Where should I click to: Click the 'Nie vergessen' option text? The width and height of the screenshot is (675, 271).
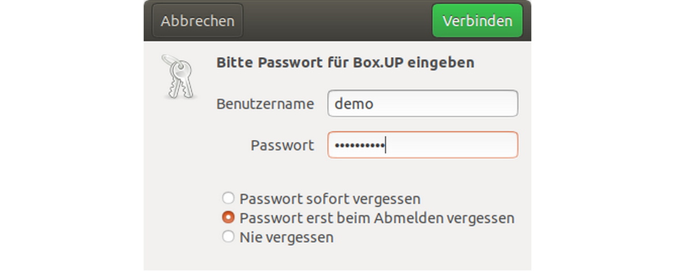point(286,236)
